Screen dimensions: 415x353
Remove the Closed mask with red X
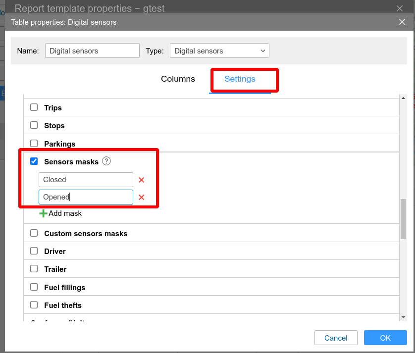coord(141,180)
